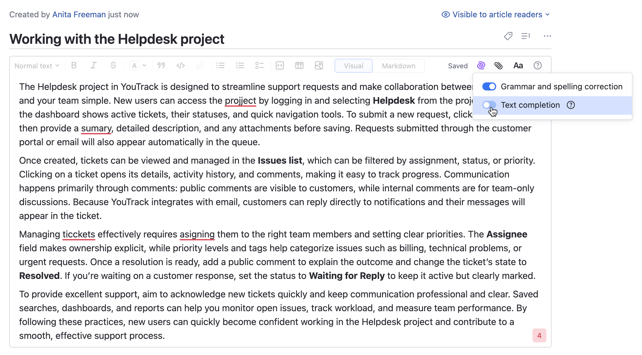Screen dimensions: 642x355
Task: Click the strikethrough icon
Action: [x=113, y=66]
